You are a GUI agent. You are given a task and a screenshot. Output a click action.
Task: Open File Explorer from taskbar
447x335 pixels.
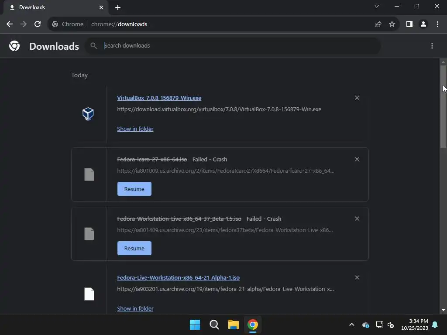[233, 325]
